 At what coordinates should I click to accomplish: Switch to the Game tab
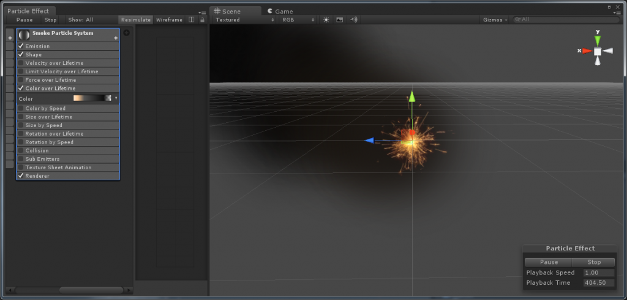[280, 11]
